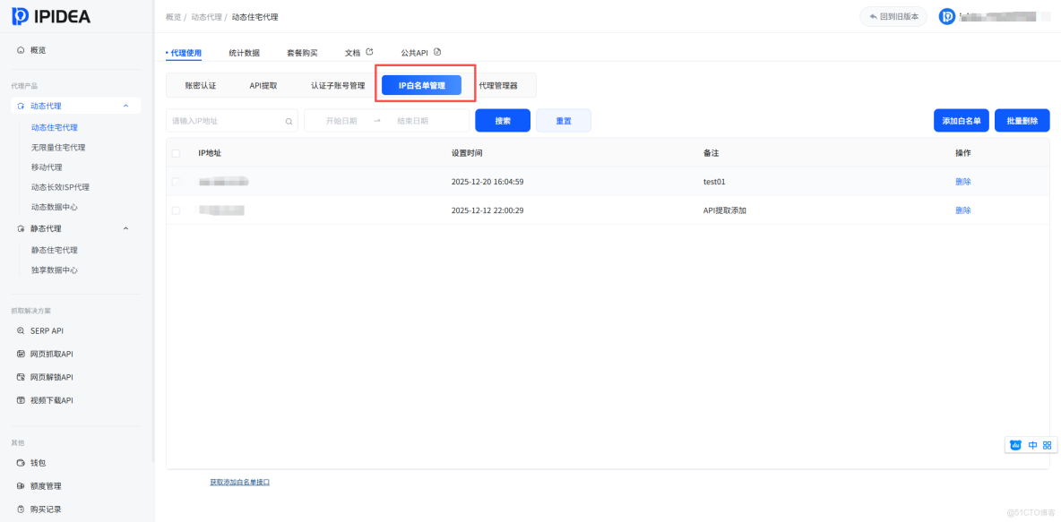1061x522 pixels.
Task: Open the customer service bear icon
Action: coord(1015,445)
